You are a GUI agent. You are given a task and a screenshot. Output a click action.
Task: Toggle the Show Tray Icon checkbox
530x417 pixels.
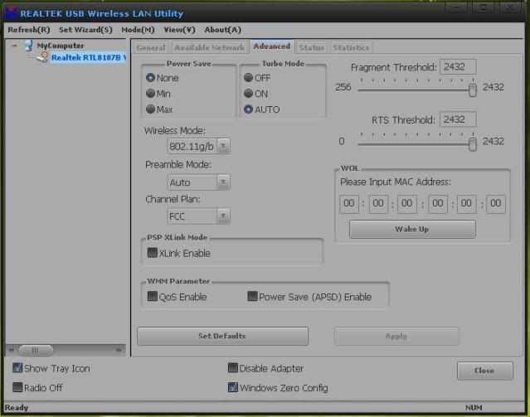click(17, 367)
